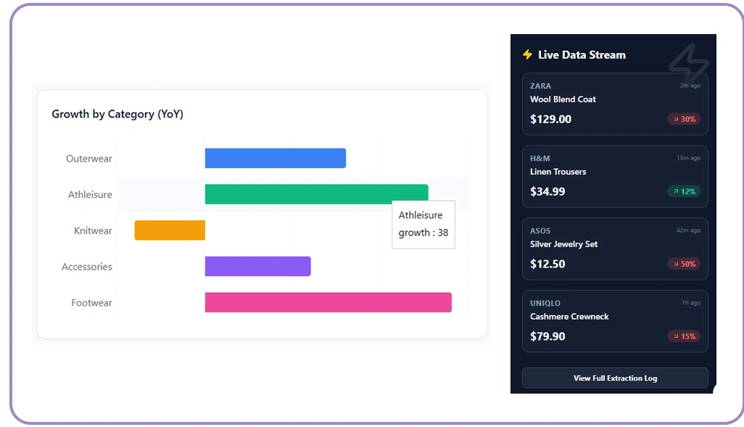Select the 50% price drop indicator on Silver Jewelry Set
This screenshot has height=427, width=744.
(682, 264)
